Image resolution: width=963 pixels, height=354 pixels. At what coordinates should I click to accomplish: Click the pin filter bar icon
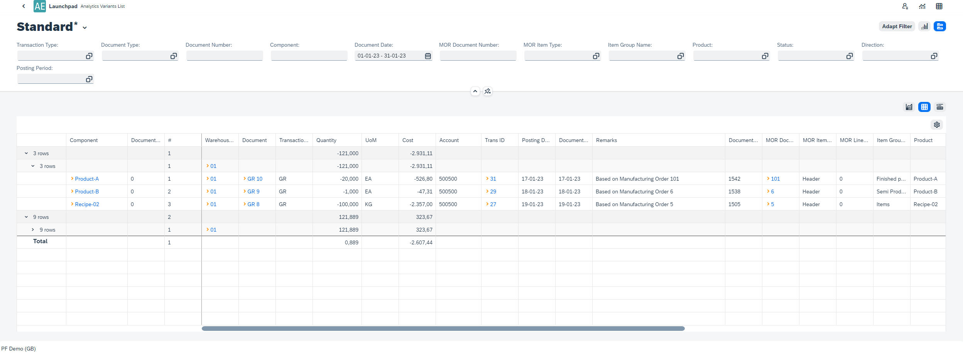click(x=488, y=91)
